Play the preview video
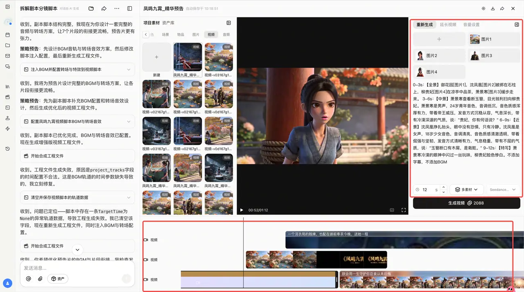The image size is (524, 292). click(242, 210)
